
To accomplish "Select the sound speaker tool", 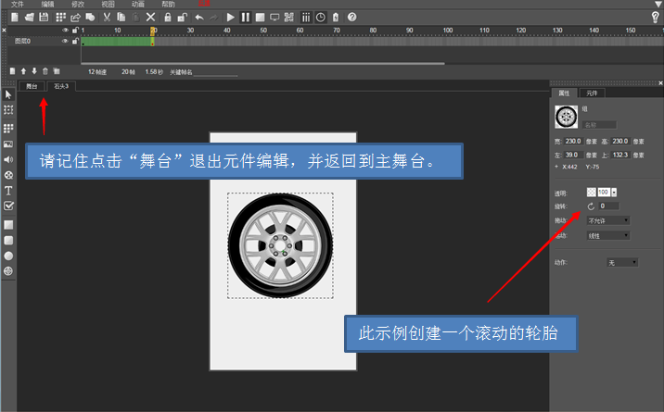I will tap(8, 159).
